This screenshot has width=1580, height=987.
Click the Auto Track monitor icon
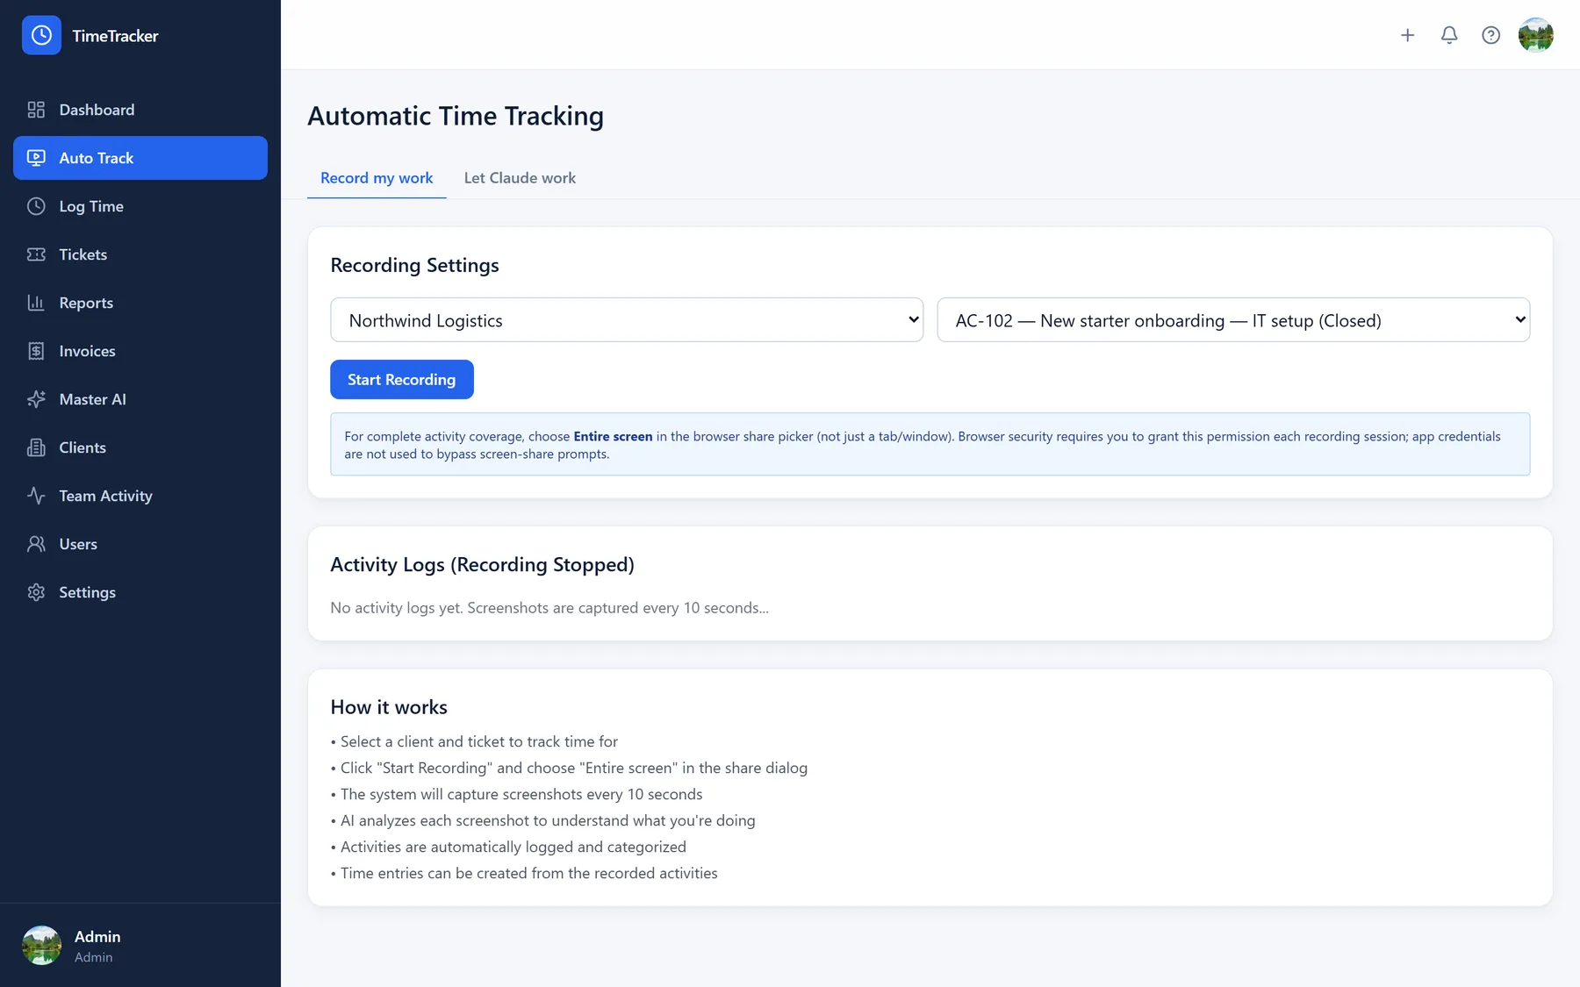[x=36, y=158]
